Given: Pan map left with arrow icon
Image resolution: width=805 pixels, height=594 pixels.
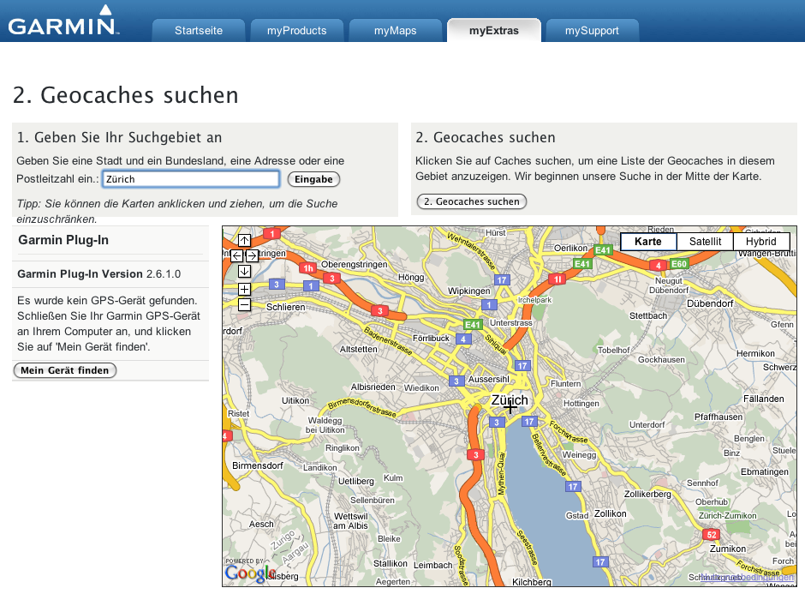Looking at the screenshot, I should click(x=236, y=255).
